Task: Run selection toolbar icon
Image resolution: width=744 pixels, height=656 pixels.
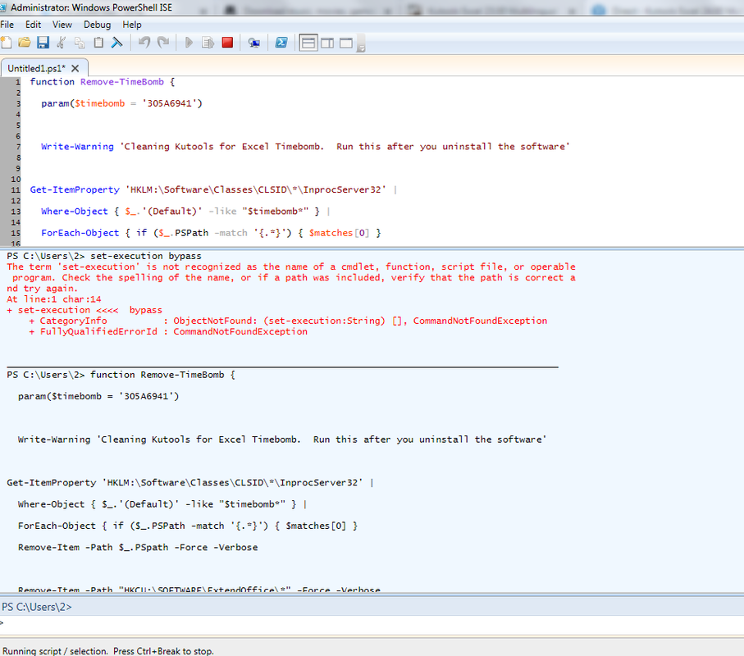Action: 208,43
